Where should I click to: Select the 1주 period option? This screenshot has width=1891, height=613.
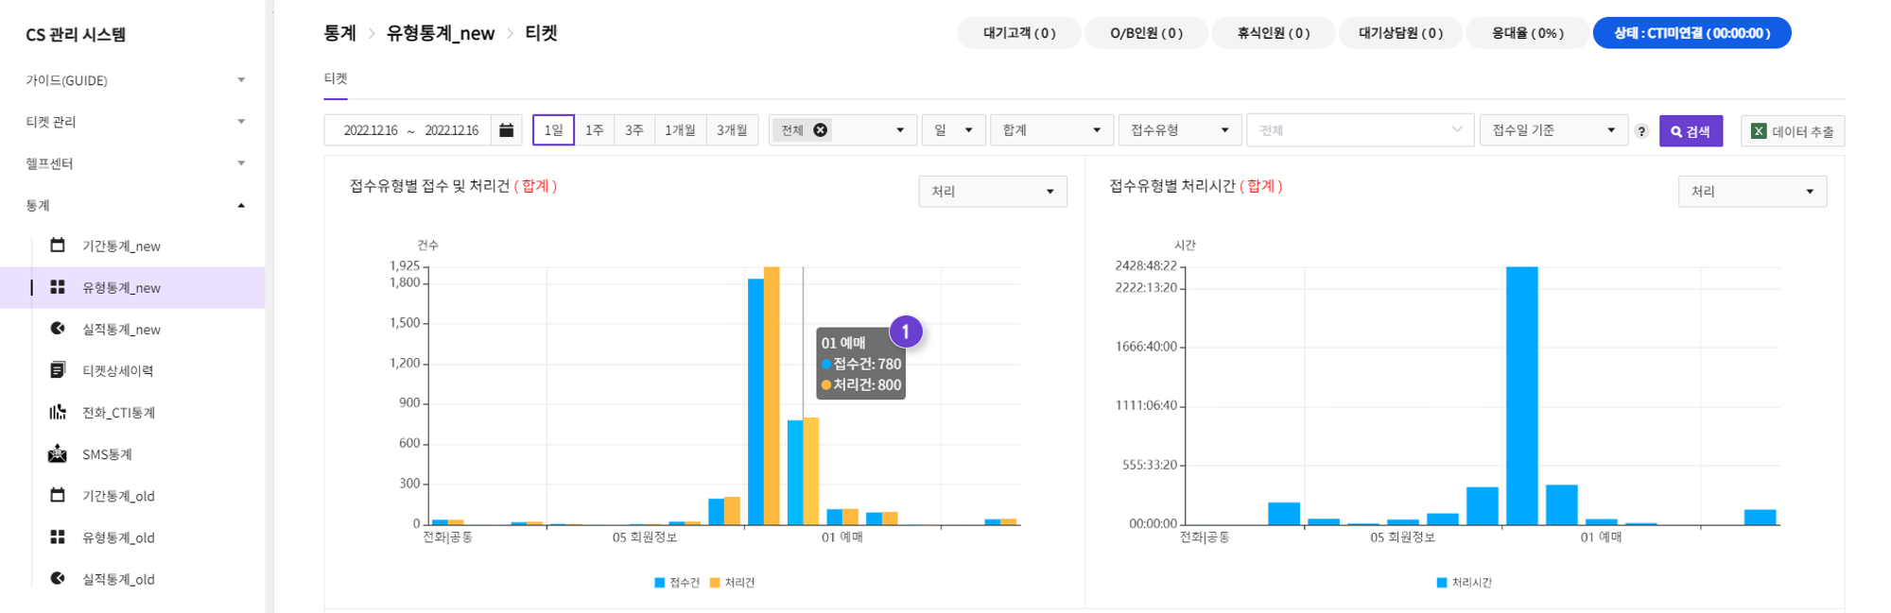(x=594, y=130)
